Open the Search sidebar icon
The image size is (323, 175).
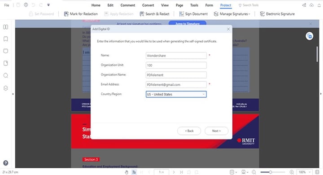[x=5, y=75]
